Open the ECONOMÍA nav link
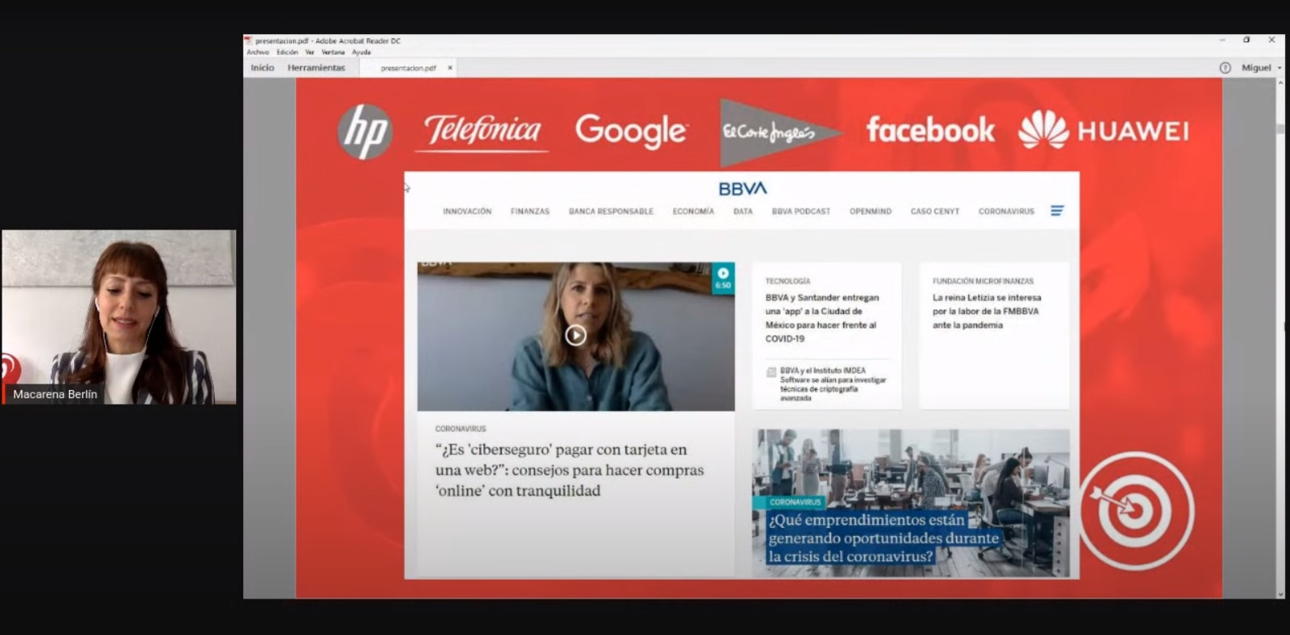Image resolution: width=1290 pixels, height=635 pixels. tap(693, 212)
